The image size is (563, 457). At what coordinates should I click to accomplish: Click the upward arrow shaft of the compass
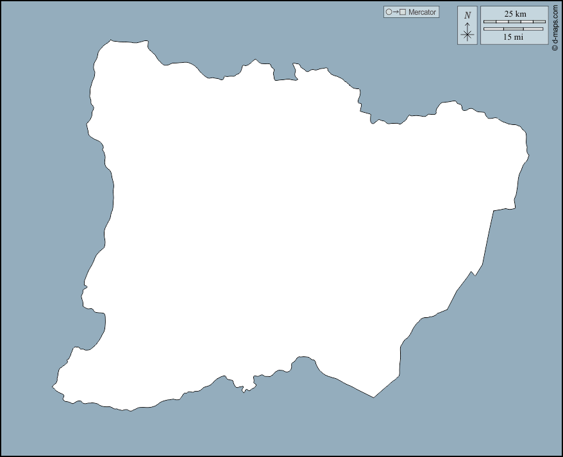467,24
